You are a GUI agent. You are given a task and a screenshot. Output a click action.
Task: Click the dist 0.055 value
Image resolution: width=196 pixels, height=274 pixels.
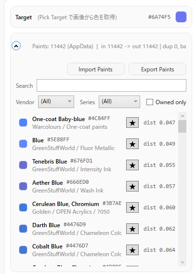pos(159,165)
